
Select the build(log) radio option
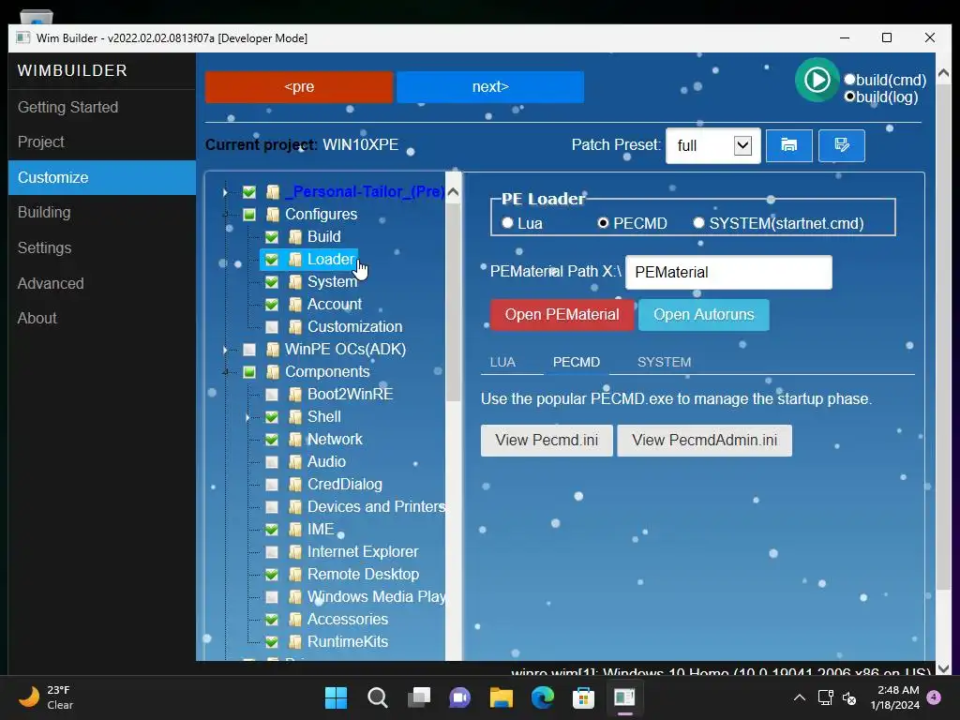coord(849,97)
